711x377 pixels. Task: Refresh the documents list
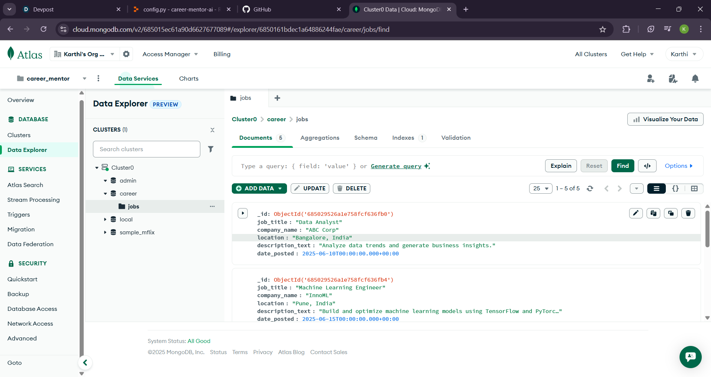tap(590, 188)
